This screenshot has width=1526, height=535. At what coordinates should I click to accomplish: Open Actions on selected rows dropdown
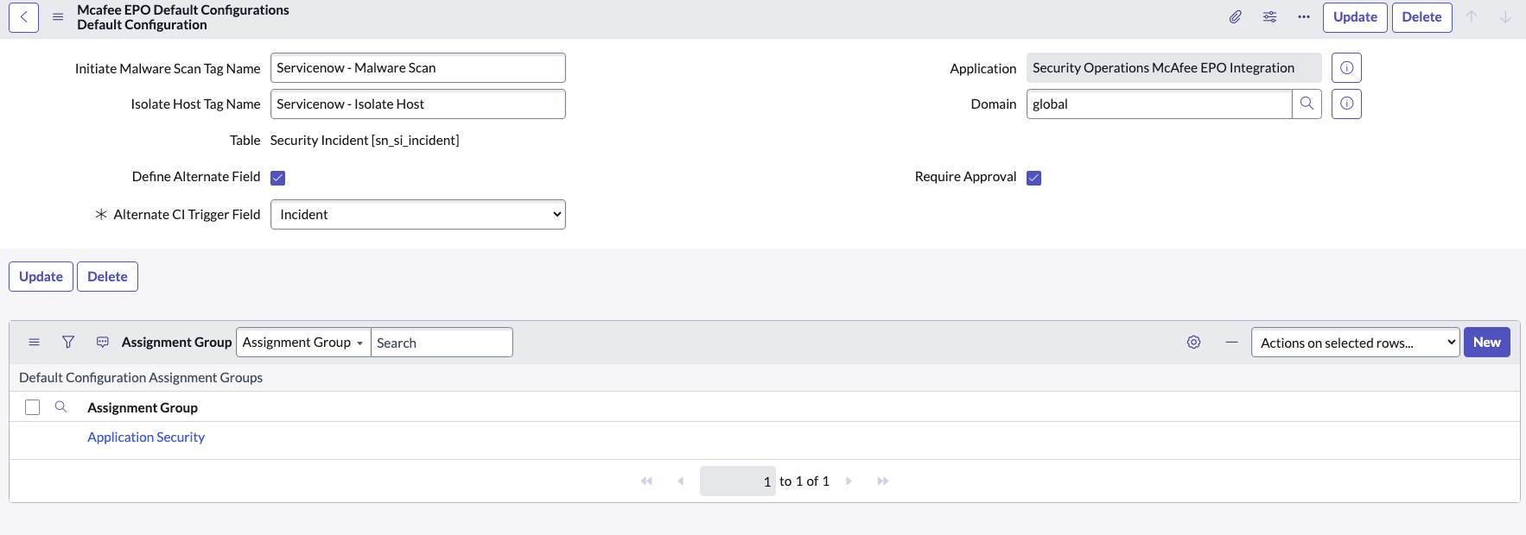coord(1356,343)
